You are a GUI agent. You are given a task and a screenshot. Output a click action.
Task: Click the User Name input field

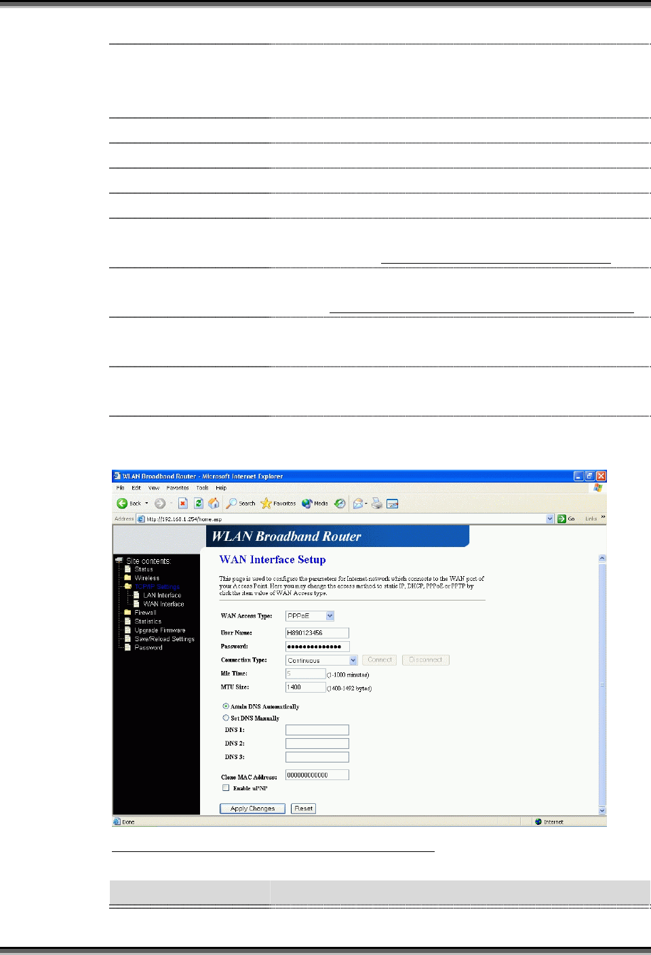(x=317, y=633)
